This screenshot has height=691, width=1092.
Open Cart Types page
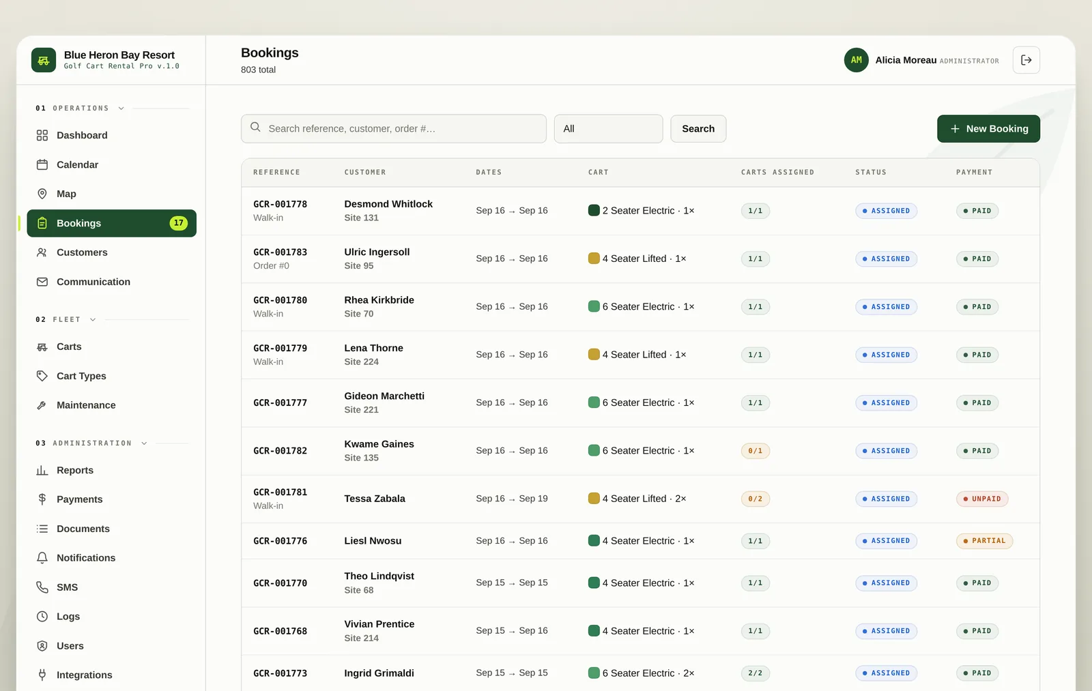(x=112, y=376)
